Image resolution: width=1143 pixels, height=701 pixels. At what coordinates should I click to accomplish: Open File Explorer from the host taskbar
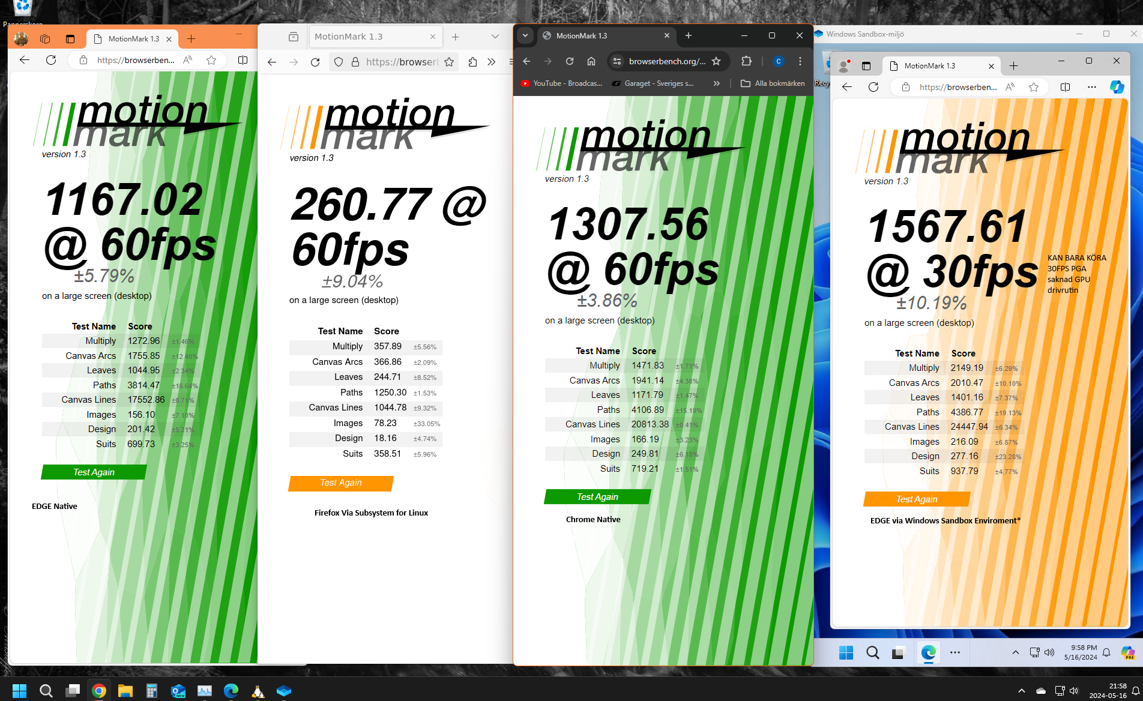[x=125, y=691]
